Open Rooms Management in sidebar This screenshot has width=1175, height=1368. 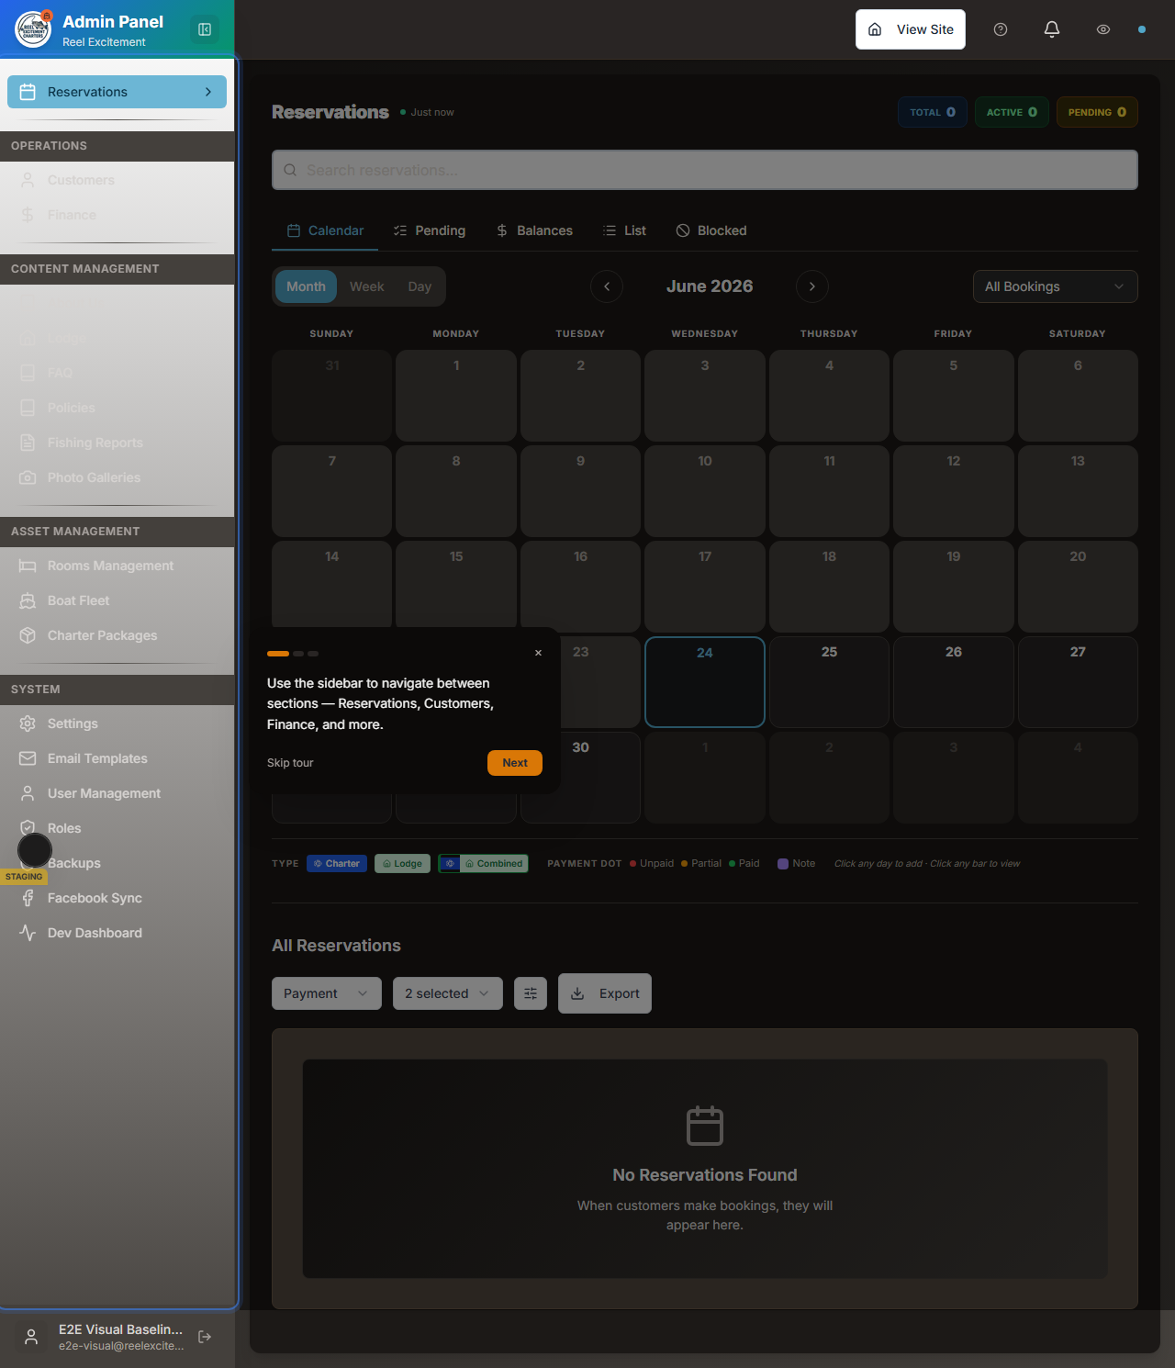click(117, 566)
